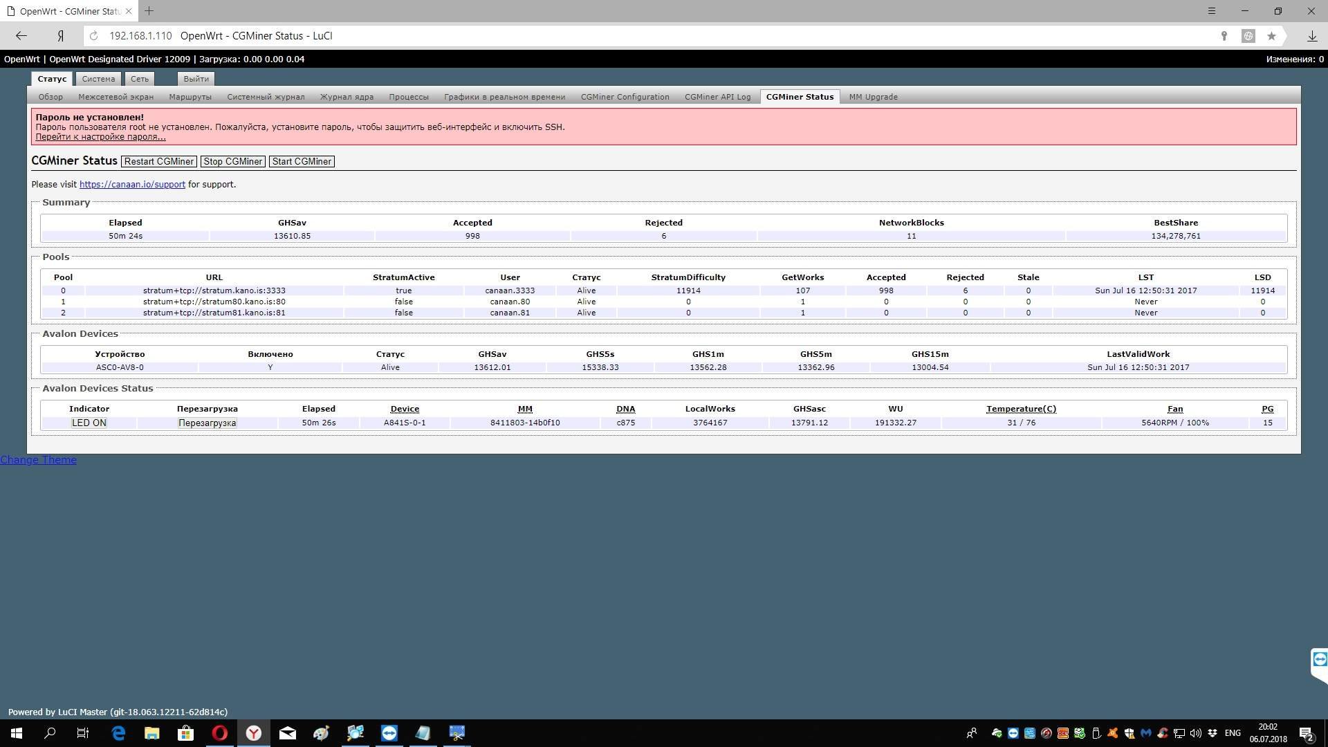Click the Stop CGMiner button
This screenshot has width=1328, height=747.
233,161
